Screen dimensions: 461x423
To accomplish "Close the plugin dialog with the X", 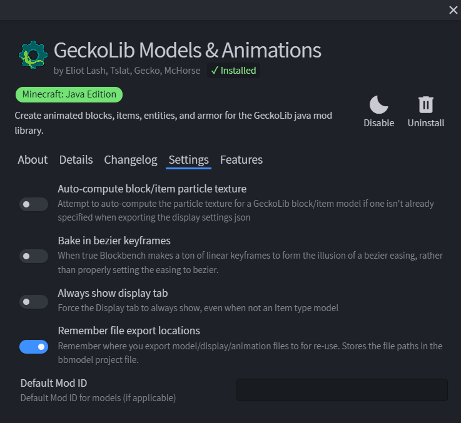I will tap(453, 10).
